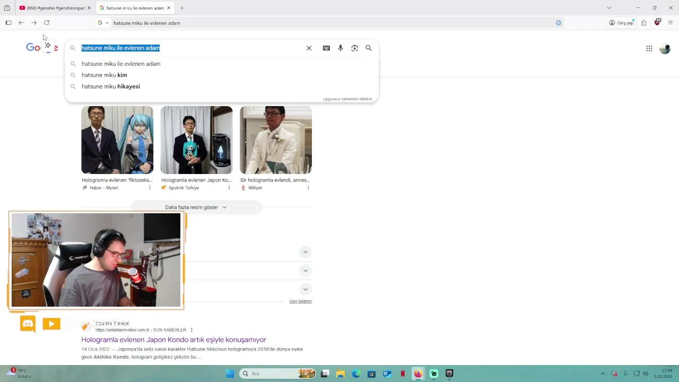The image size is (679, 382).
Task: Open the weather widget on taskbar
Action: click(19, 374)
